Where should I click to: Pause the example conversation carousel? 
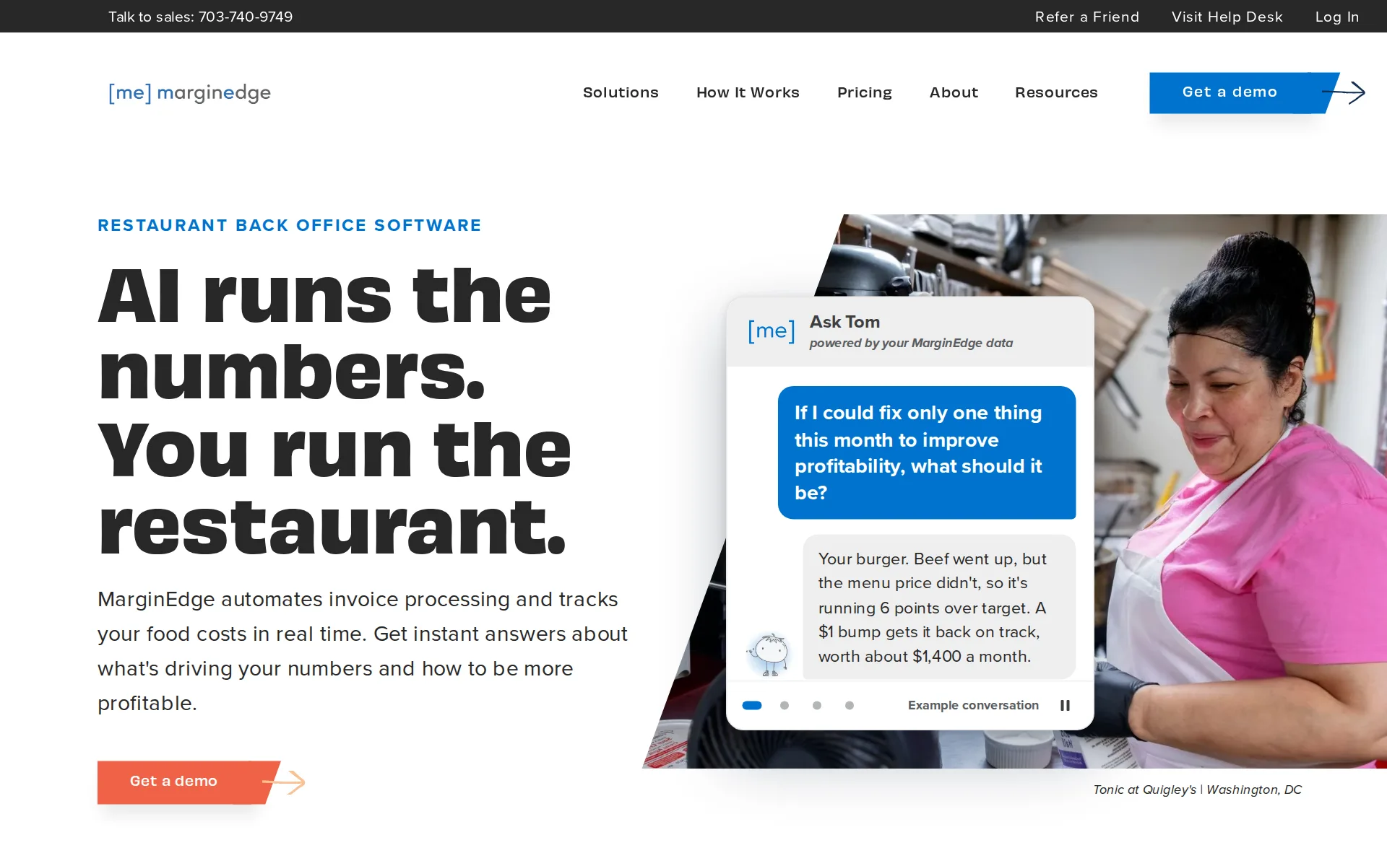point(1065,705)
